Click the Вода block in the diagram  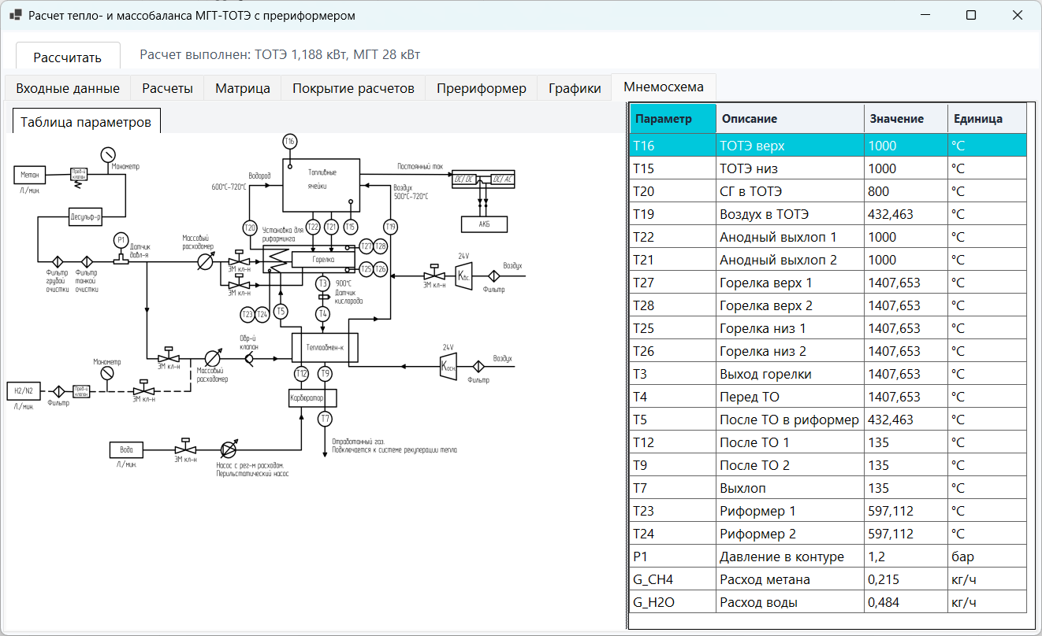click(x=126, y=449)
